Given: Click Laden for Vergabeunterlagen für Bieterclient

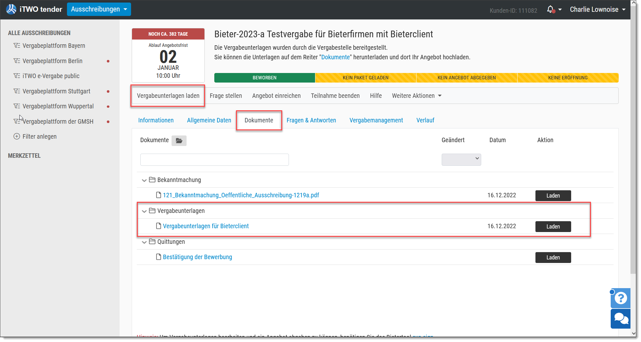Looking at the screenshot, I should pyautogui.click(x=553, y=226).
